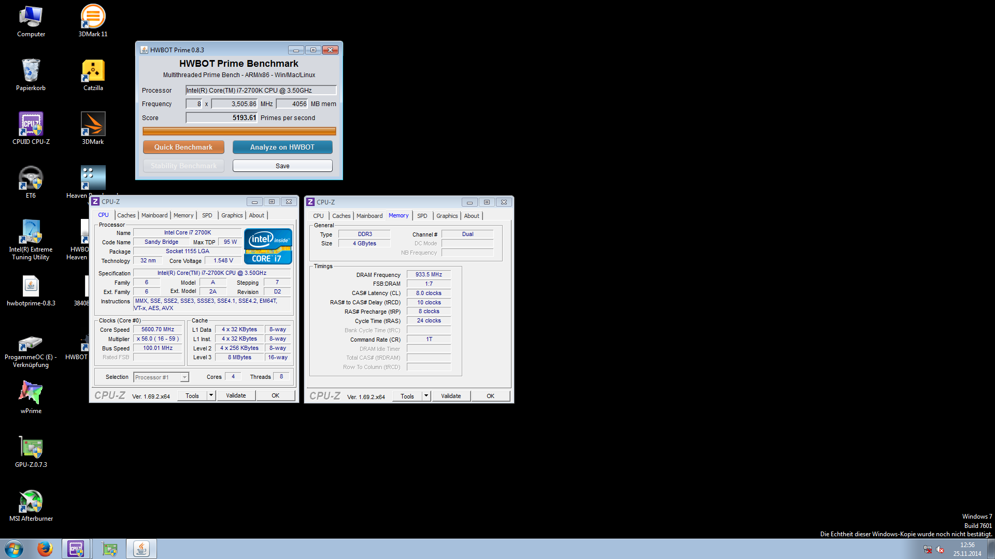Click the Show Desktop strip on the taskbar
This screenshot has height=559, width=995.
[x=991, y=549]
